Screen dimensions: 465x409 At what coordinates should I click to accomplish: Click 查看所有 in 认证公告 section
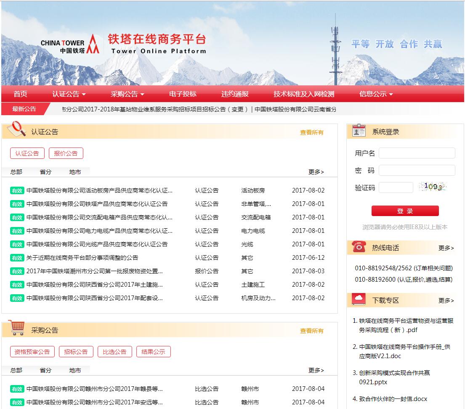[x=312, y=133]
